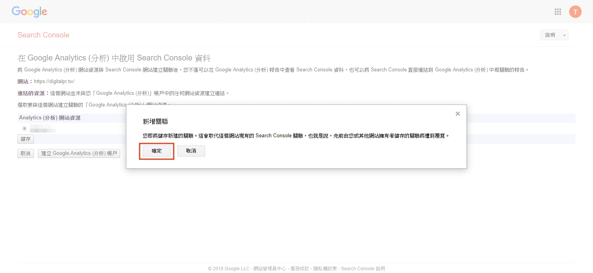593x273 pixels.
Task: Click 建立 Google Analytics (分析) 帳戶
Action: click(79, 153)
